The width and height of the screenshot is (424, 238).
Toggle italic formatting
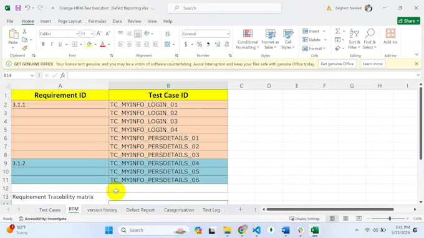[52, 44]
